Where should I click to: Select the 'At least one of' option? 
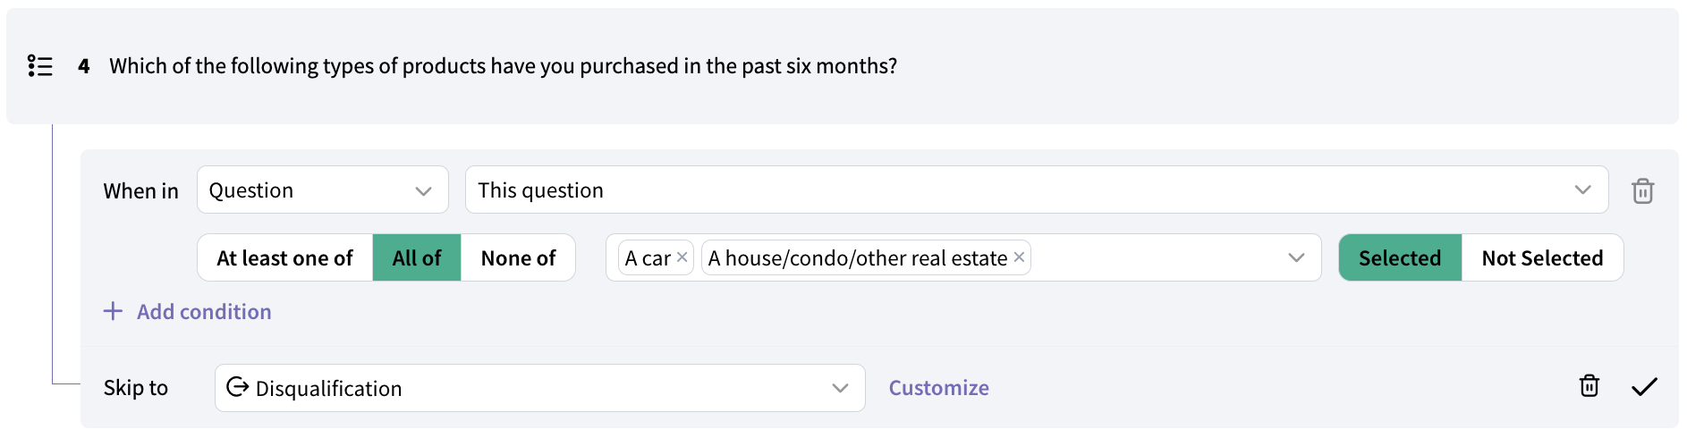pyautogui.click(x=284, y=258)
